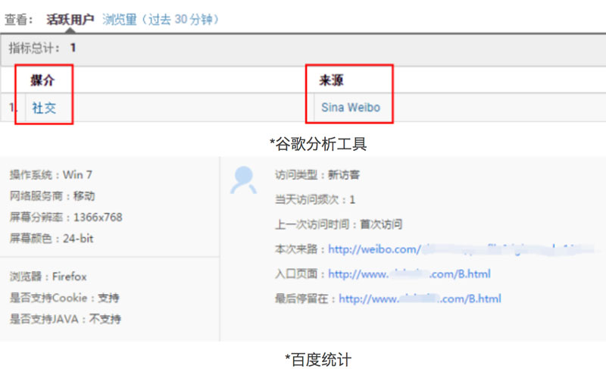Switch to the 活跃用户 tab
Viewport: 606px width, 369px height.
70,19
